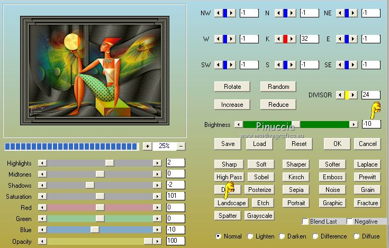Reset all filter values
The image size is (389, 248).
tap(299, 144)
